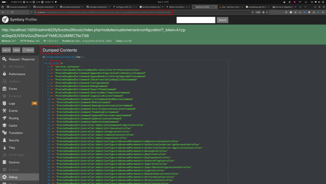Open a new browser tab with plus

tap(300, 7)
